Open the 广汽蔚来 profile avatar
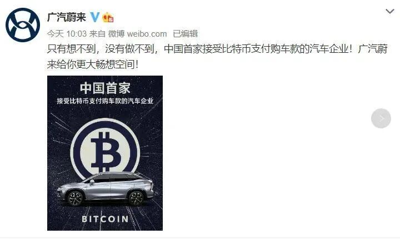 pos(23,25)
